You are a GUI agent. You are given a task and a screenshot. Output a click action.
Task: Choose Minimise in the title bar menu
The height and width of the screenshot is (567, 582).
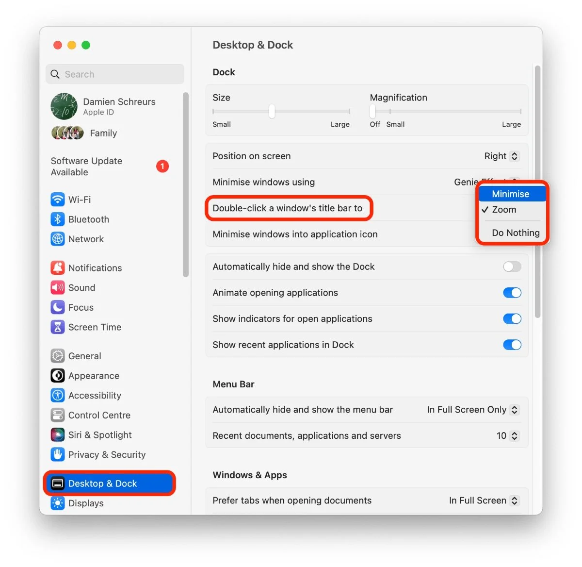tap(512, 193)
